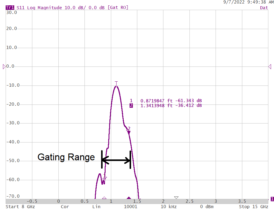Click the 10.0 dB/ scale value in the title
This screenshot has height=209, width=274.
[75, 8]
